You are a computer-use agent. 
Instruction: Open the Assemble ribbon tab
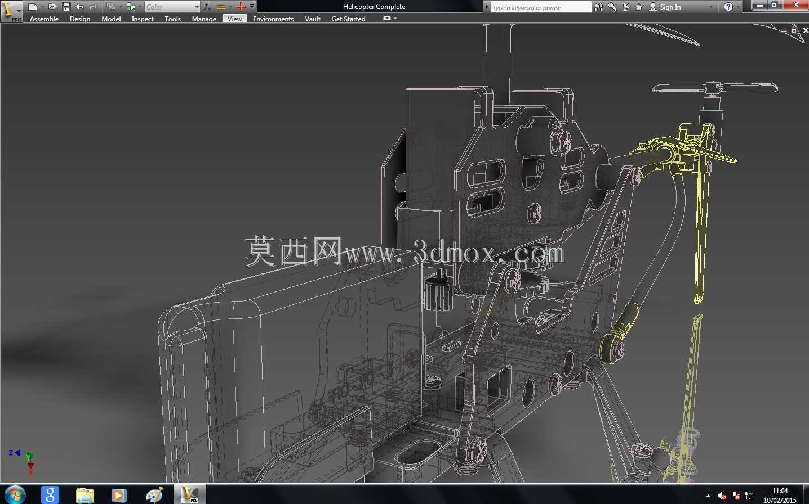click(x=44, y=19)
